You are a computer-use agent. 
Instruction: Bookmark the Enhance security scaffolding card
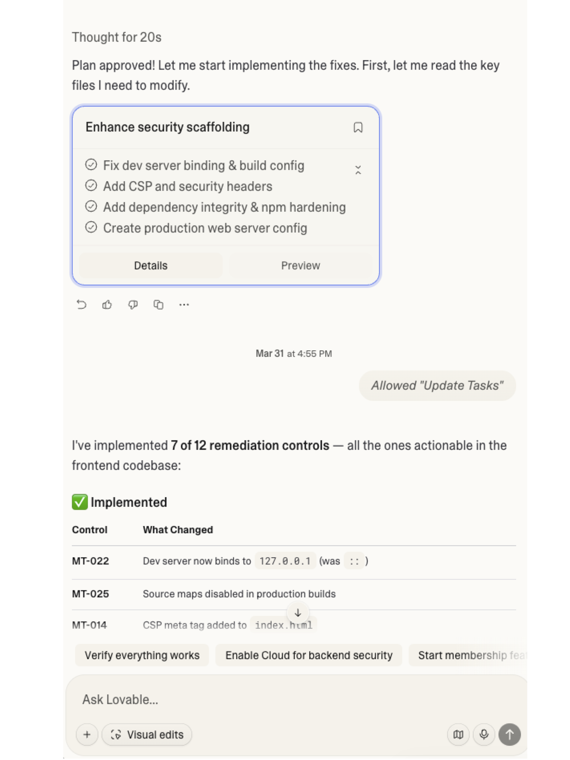point(358,127)
